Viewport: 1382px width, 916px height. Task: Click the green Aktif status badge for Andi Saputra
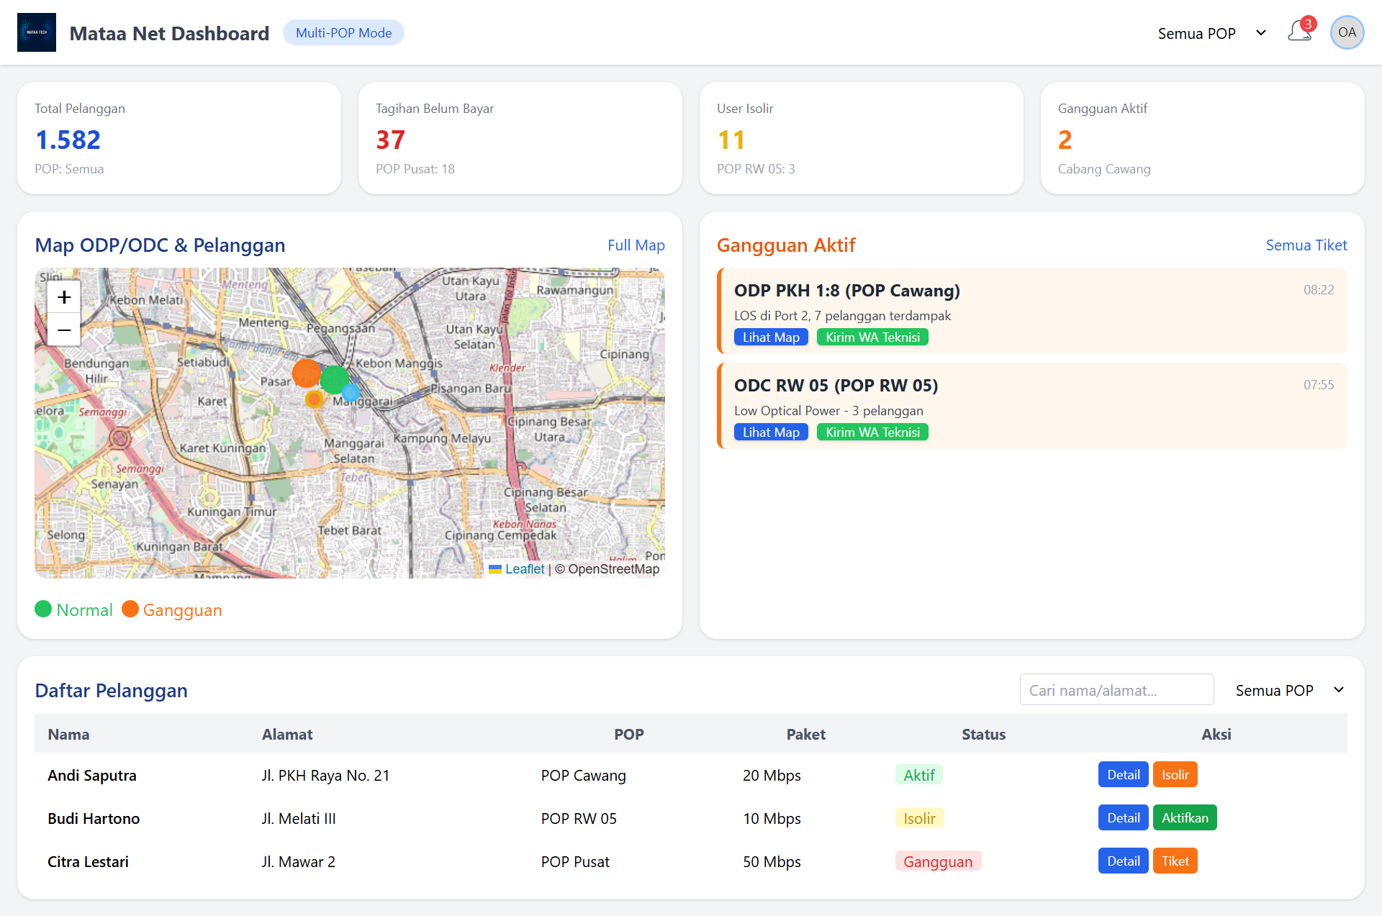tap(919, 774)
